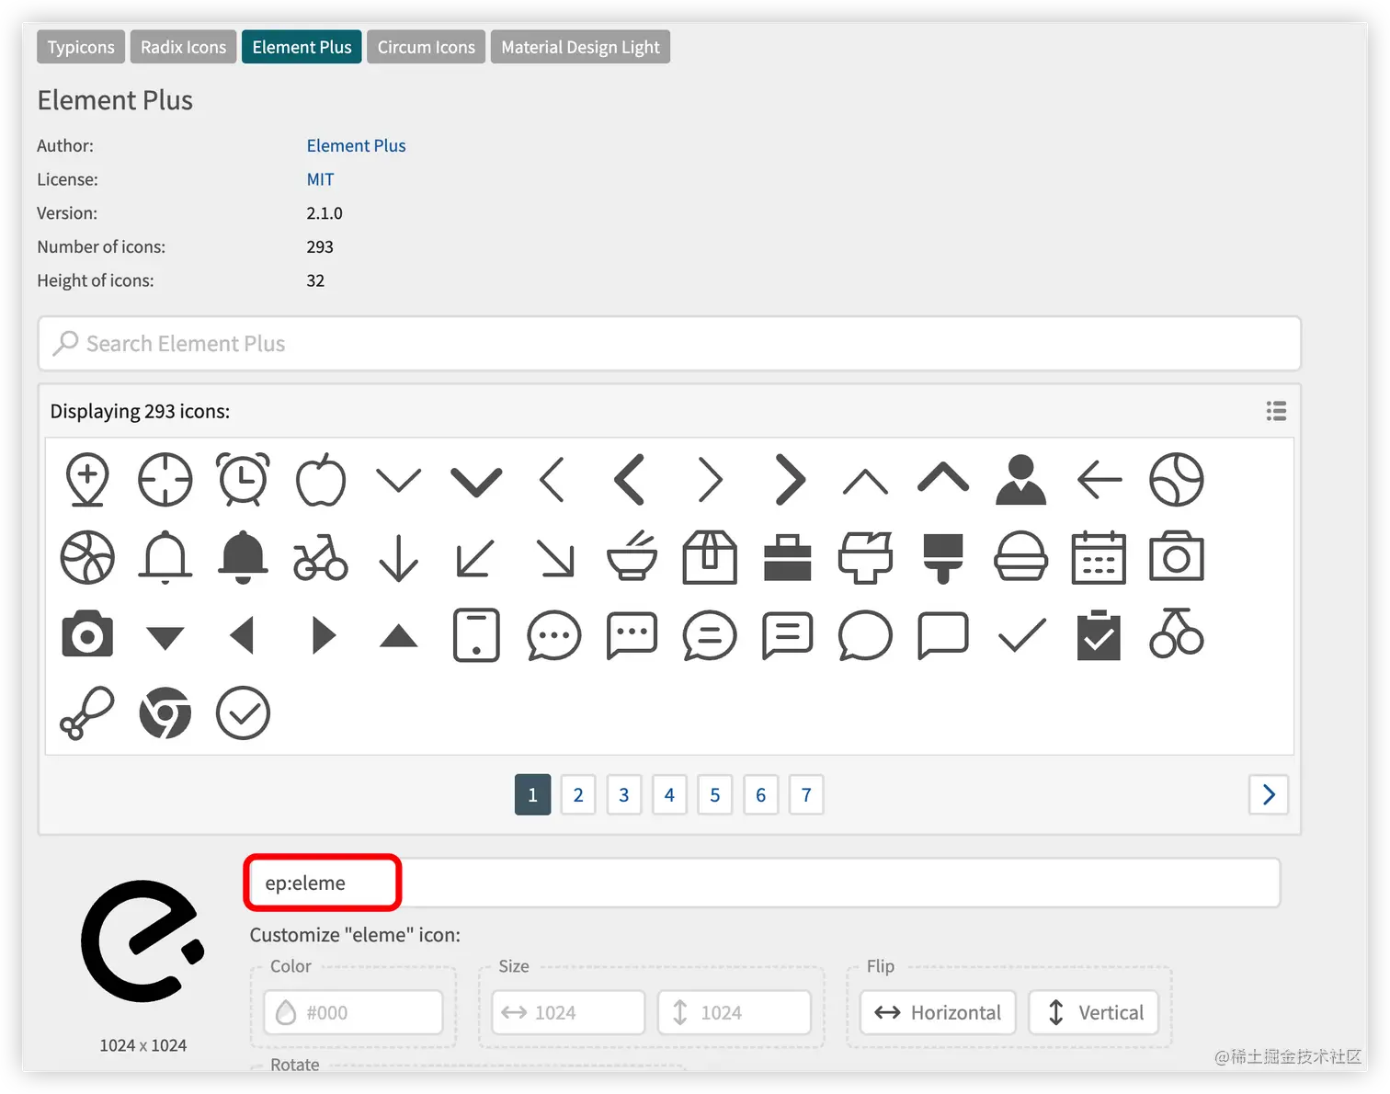This screenshot has width=1390, height=1094.
Task: Select the briefcase icon
Action: pos(788,557)
